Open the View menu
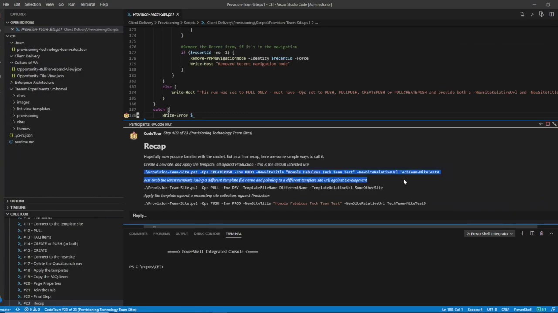The height and width of the screenshot is (313, 558). tap(50, 4)
